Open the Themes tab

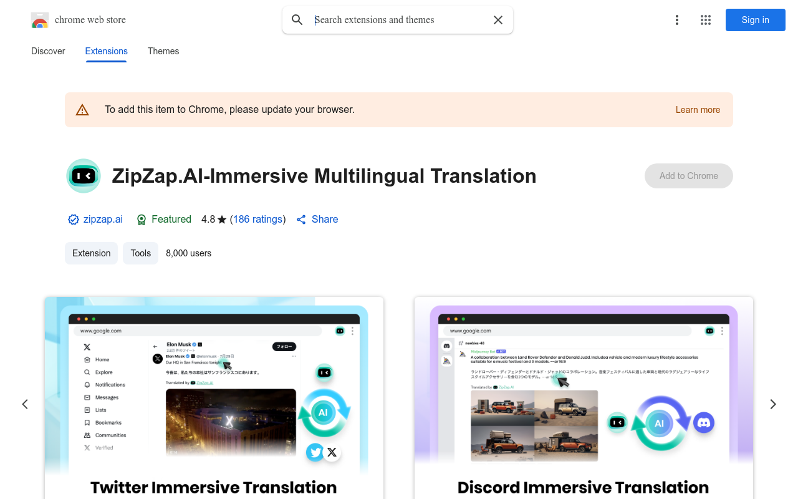(163, 51)
